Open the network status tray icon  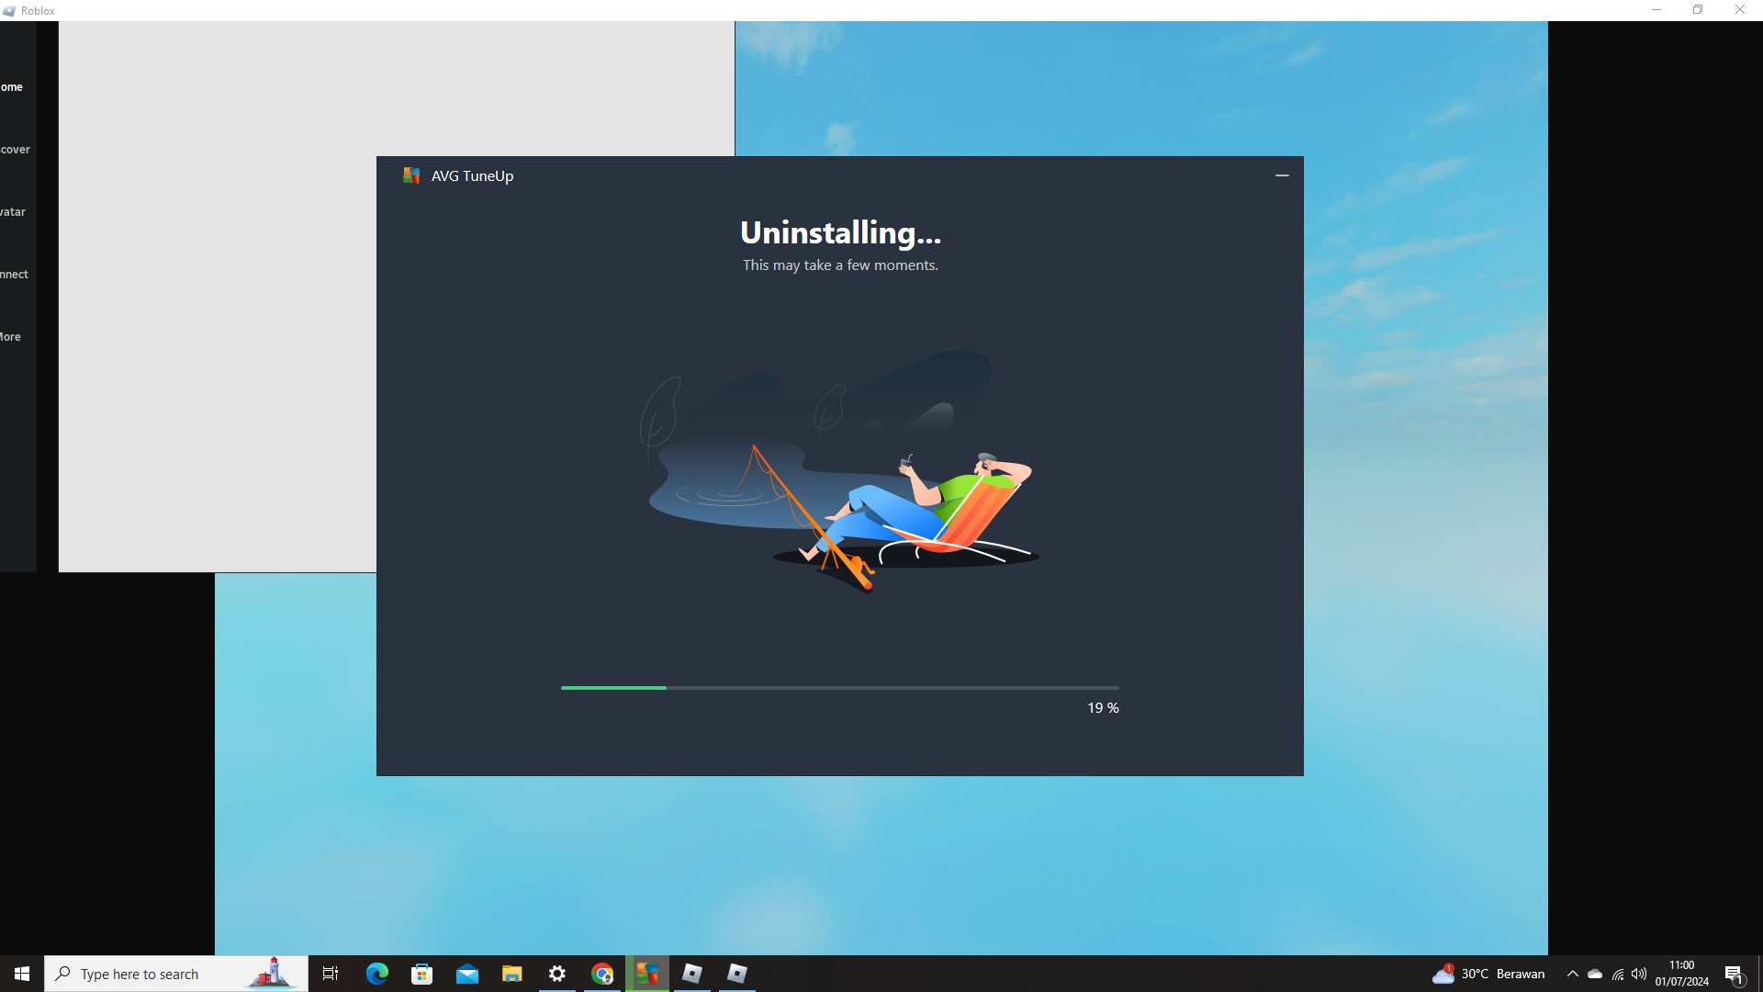pos(1618,974)
